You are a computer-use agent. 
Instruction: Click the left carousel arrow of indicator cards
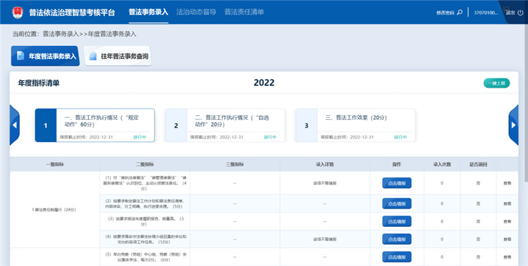[14, 125]
